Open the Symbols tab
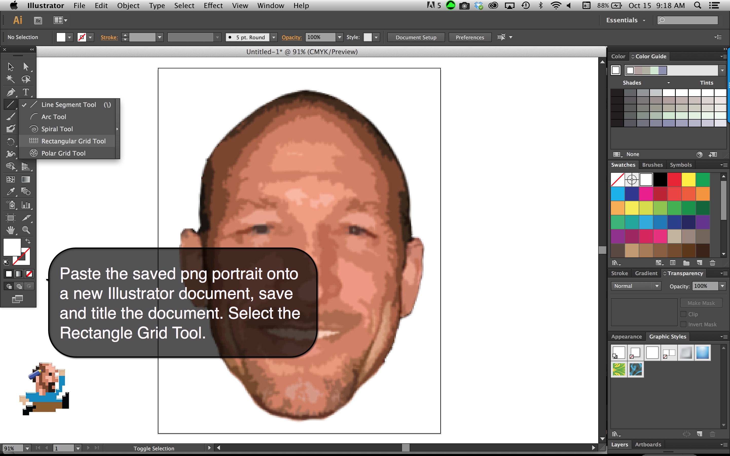Screen dimensions: 730x456 point(681,165)
